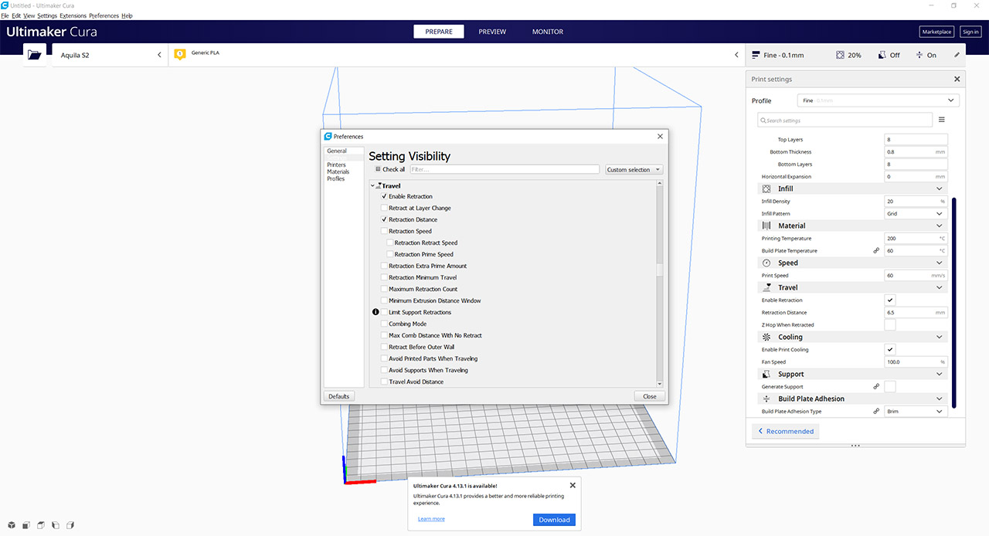The height and width of the screenshot is (536, 989).
Task: Toggle Z Hop When Retracted checkbox
Action: click(x=890, y=324)
